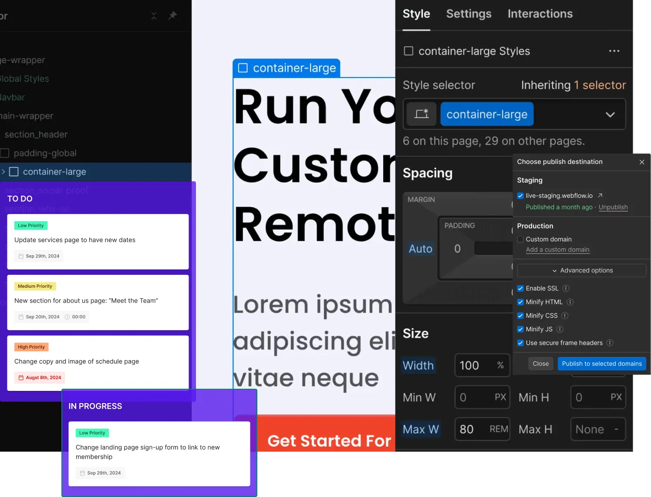This screenshot has height=497, width=651.
Task: Click the Medium Priority yellow tag
Action: [35, 286]
